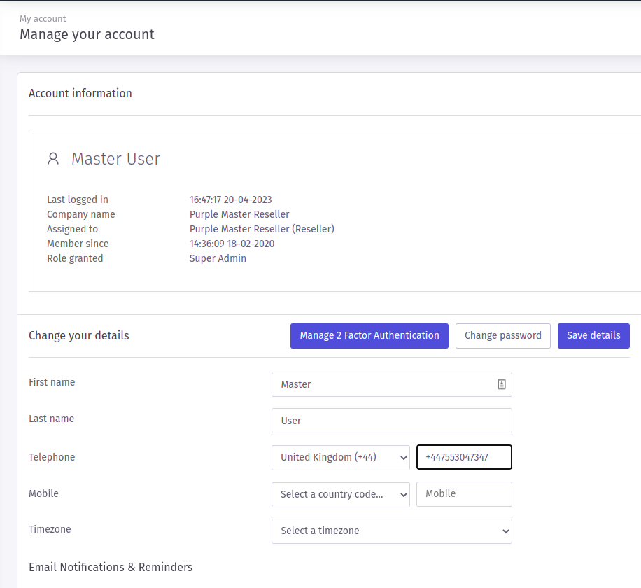Open Manage 2 Factor Authentication
The image size is (641, 588).
pos(369,336)
